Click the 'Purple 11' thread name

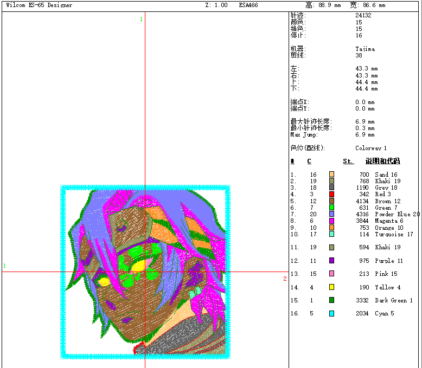[x=388, y=261]
